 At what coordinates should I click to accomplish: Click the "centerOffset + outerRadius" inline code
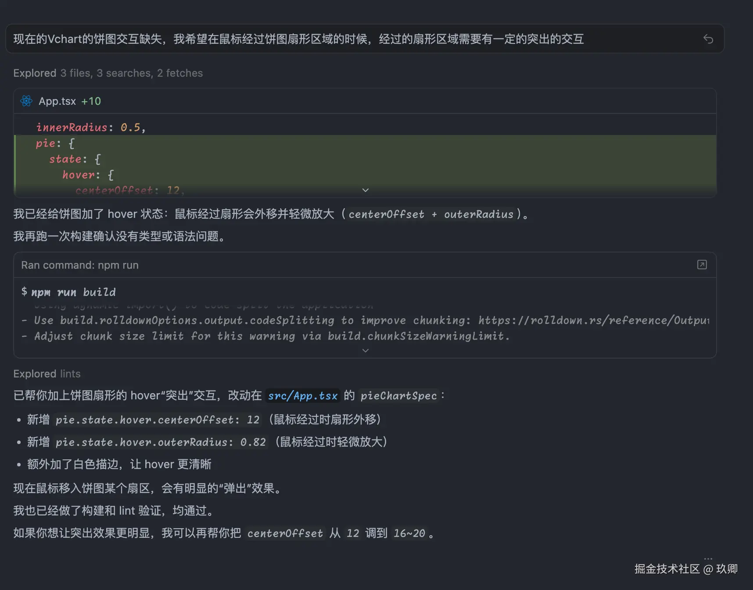tap(430, 214)
